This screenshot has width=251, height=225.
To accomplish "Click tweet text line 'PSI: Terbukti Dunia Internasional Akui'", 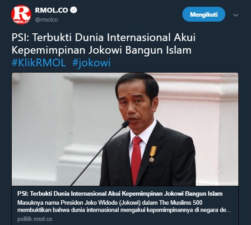I will click(x=103, y=37).
